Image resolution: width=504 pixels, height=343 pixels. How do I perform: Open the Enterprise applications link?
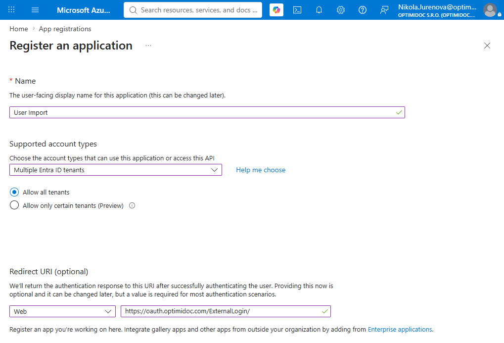[400, 329]
